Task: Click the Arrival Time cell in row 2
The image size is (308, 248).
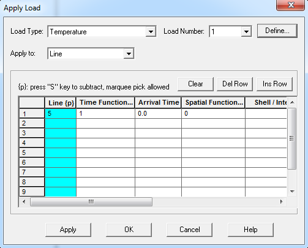Action: (x=158, y=123)
